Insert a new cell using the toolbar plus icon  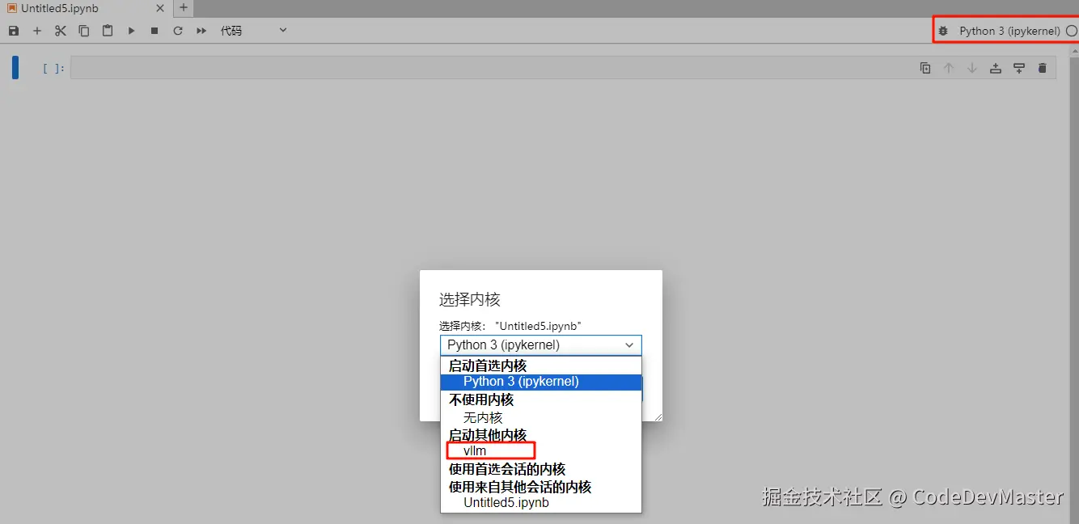37,30
